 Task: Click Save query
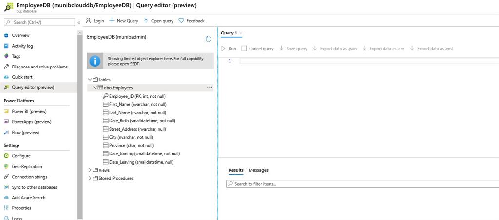(293, 49)
